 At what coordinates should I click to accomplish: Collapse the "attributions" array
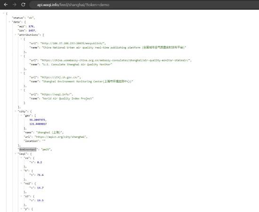pyautogui.click(x=16, y=35)
